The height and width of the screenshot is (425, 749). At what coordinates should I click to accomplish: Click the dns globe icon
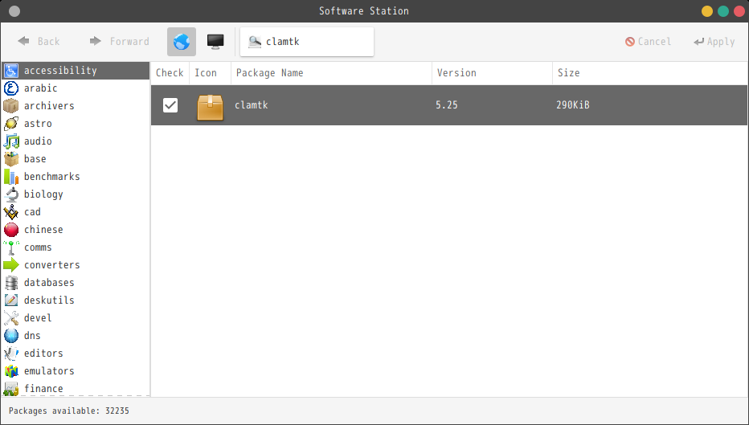tap(11, 336)
